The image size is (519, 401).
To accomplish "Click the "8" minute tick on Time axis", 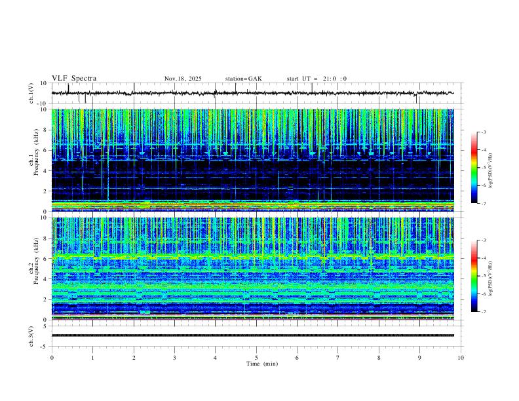I will pyautogui.click(x=379, y=358).
